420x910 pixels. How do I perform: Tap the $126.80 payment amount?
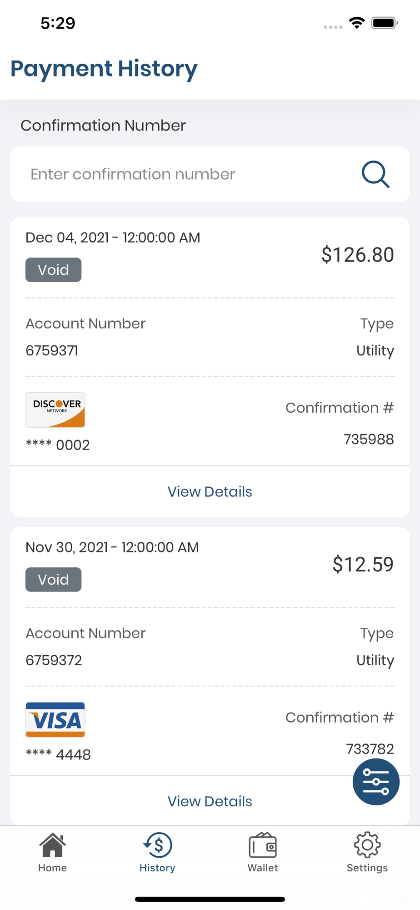pos(357,255)
